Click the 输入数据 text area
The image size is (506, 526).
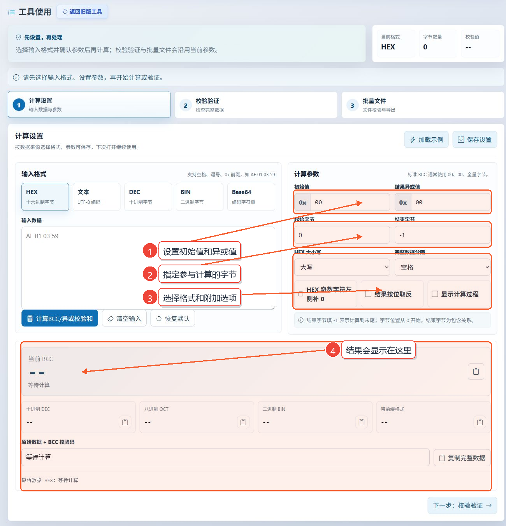[148, 268]
